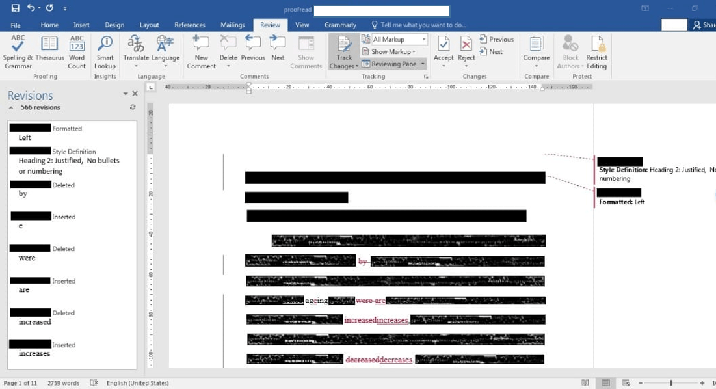The image size is (716, 389).
Task: Expand the All Markup dropdown
Action: pyautogui.click(x=424, y=40)
